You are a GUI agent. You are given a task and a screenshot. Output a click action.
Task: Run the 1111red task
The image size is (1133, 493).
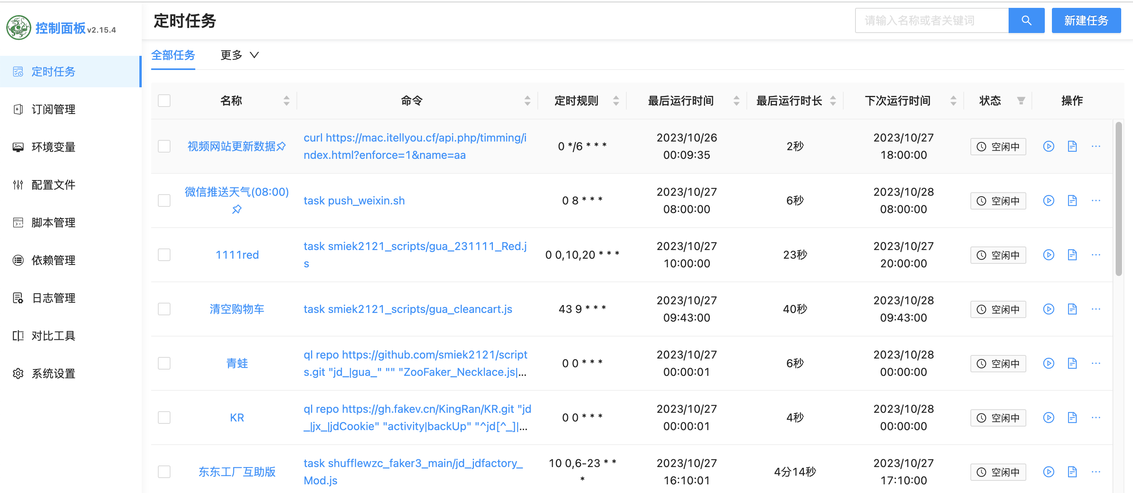click(1048, 255)
